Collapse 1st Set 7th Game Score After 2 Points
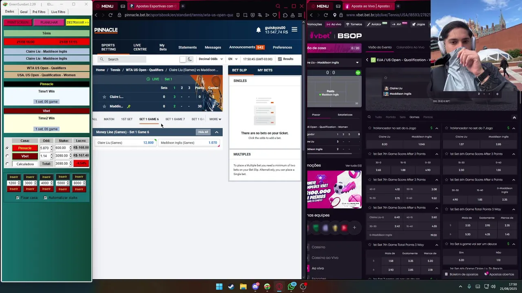The width and height of the screenshot is (522, 293). click(437, 154)
